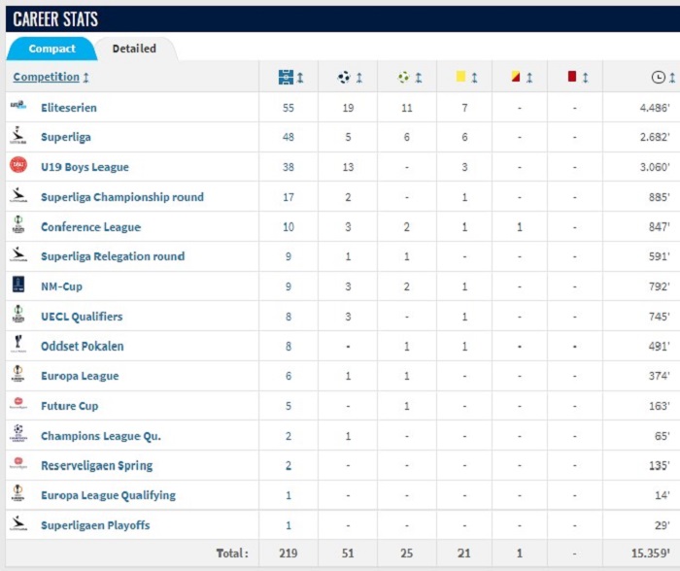Click Conference League appearances value 10
Viewport: 680px width, 571px height.
coord(289,227)
